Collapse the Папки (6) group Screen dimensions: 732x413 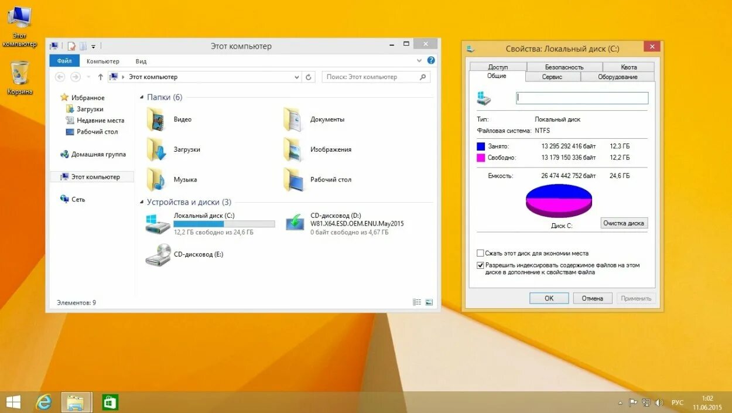pyautogui.click(x=142, y=97)
